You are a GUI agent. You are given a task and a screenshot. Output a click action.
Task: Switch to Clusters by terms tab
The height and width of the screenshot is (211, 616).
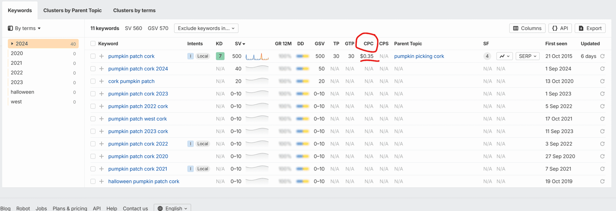click(134, 10)
